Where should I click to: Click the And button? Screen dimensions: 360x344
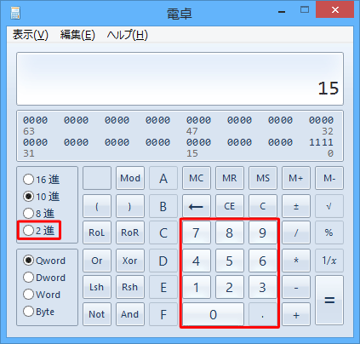(x=130, y=314)
